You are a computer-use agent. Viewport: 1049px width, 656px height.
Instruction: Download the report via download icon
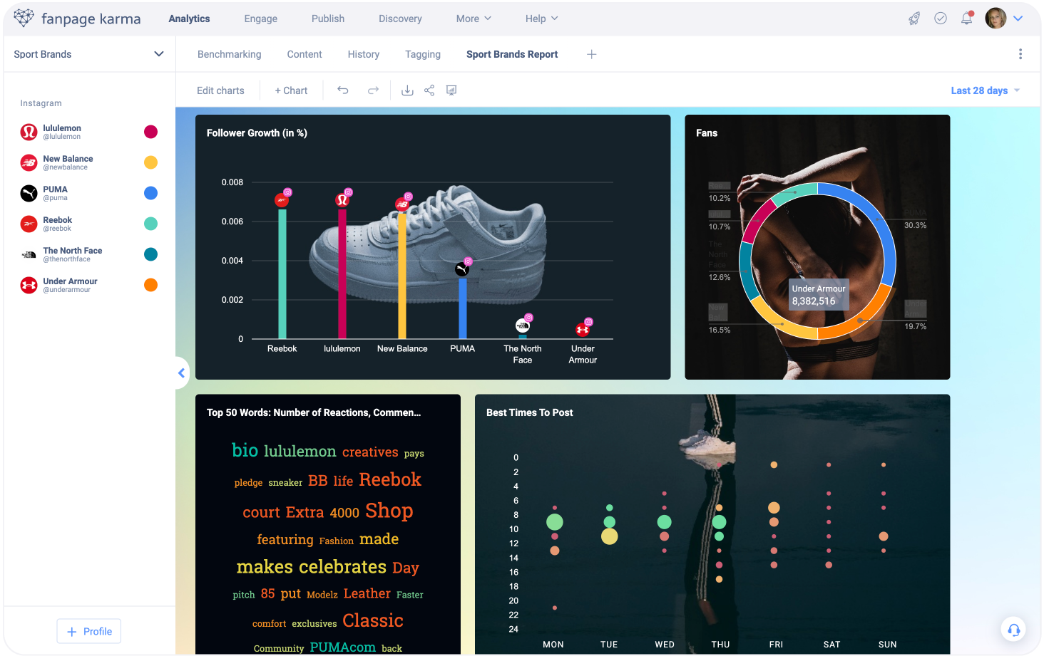click(x=407, y=90)
